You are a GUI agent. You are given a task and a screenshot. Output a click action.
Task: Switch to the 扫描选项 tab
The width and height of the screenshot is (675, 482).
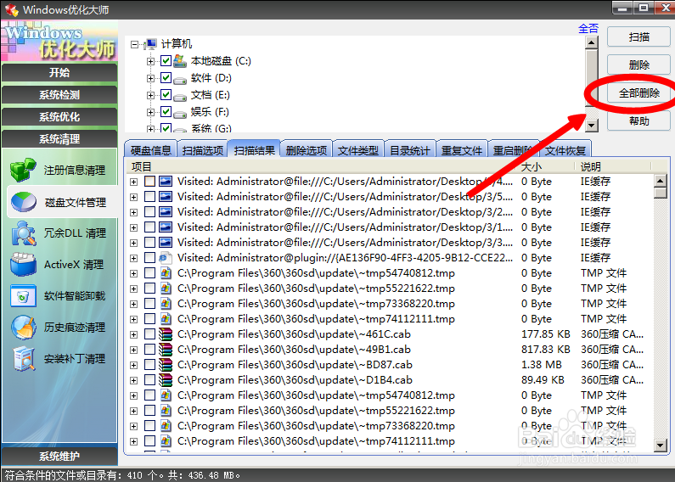202,150
